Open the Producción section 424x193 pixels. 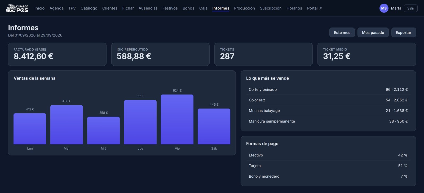245,8
